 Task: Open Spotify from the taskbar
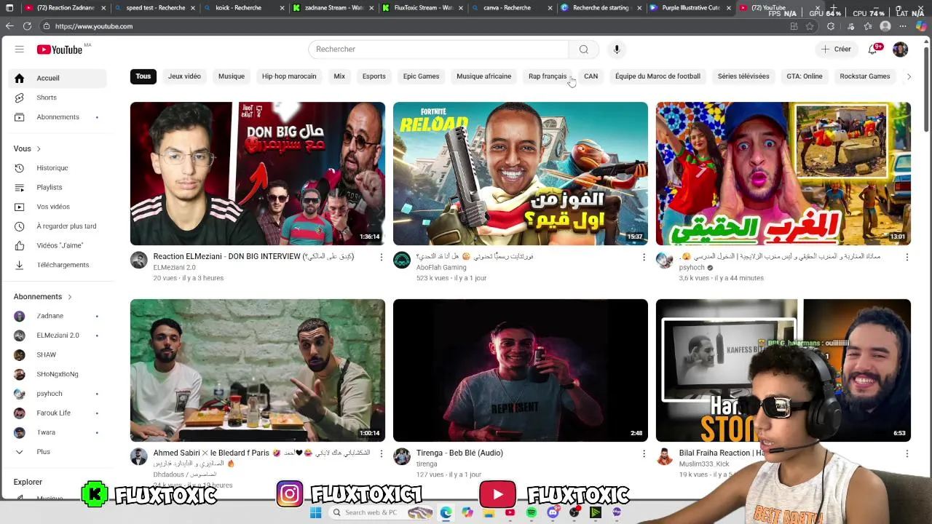(x=532, y=512)
